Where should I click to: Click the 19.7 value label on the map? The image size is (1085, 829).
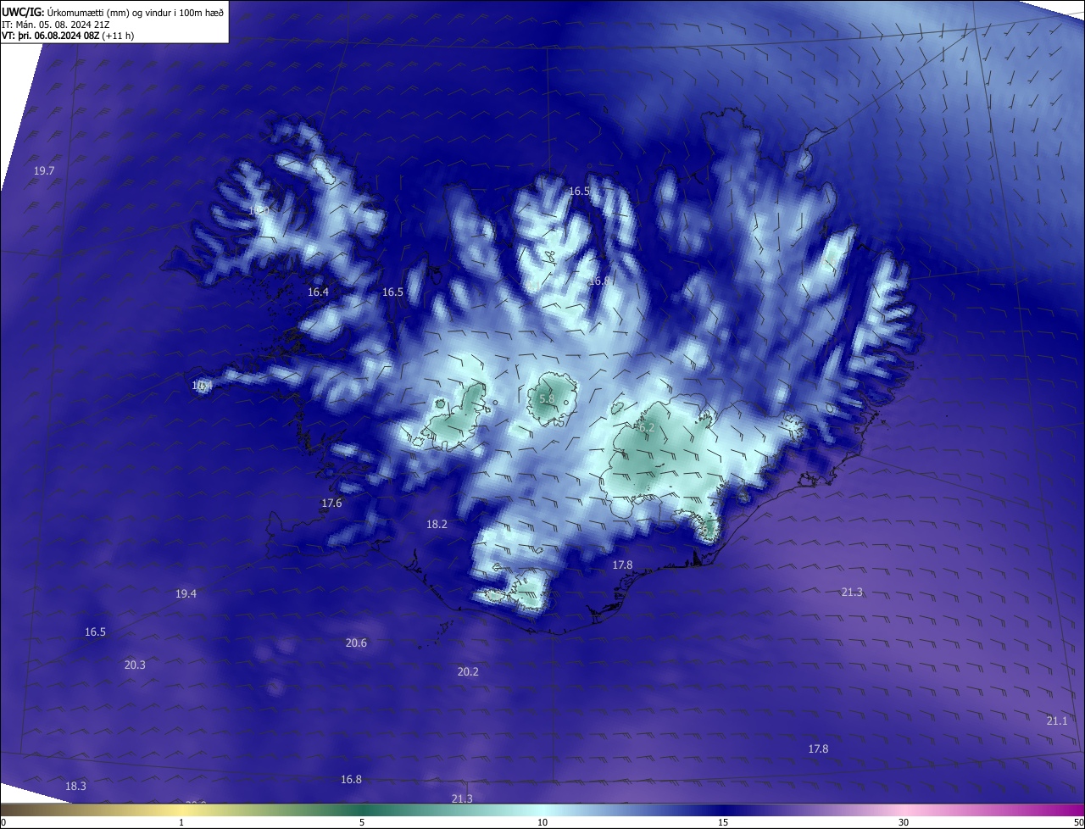pos(44,171)
